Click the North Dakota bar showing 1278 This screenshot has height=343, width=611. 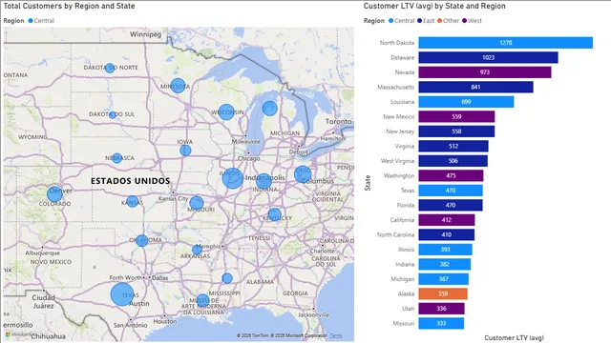(x=506, y=43)
